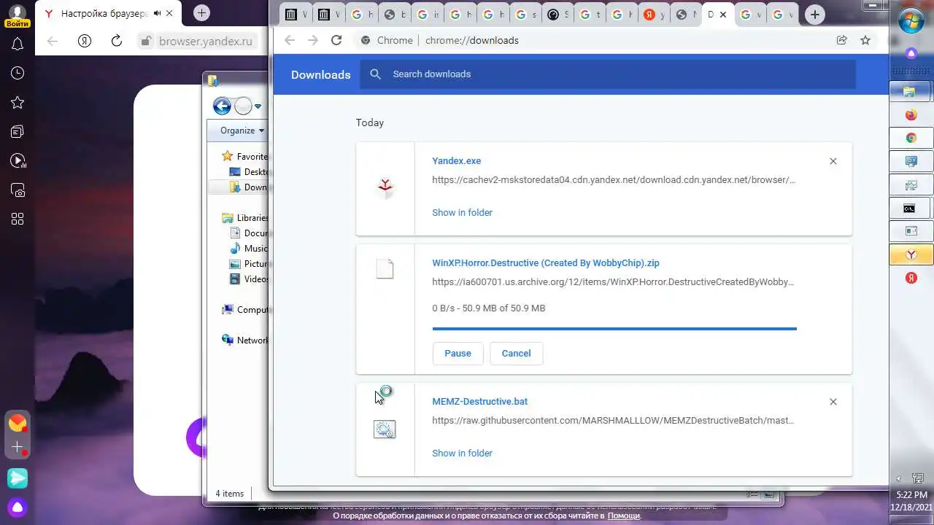Select Libraries in Explorer navigation
This screenshot has width=934, height=525.
pos(244,217)
